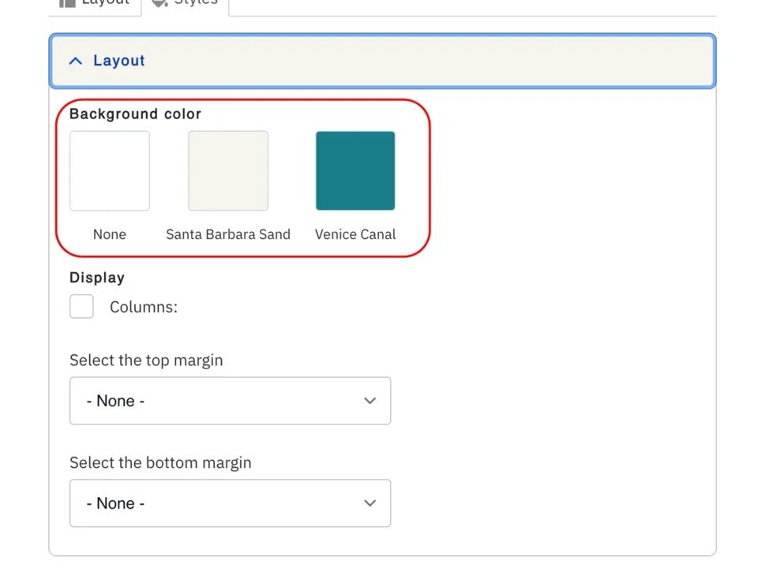The width and height of the screenshot is (758, 568).
Task: Click the Layout section header
Action: pyautogui.click(x=382, y=60)
